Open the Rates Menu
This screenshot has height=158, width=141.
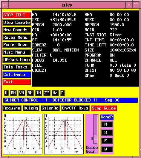pos(17,37)
